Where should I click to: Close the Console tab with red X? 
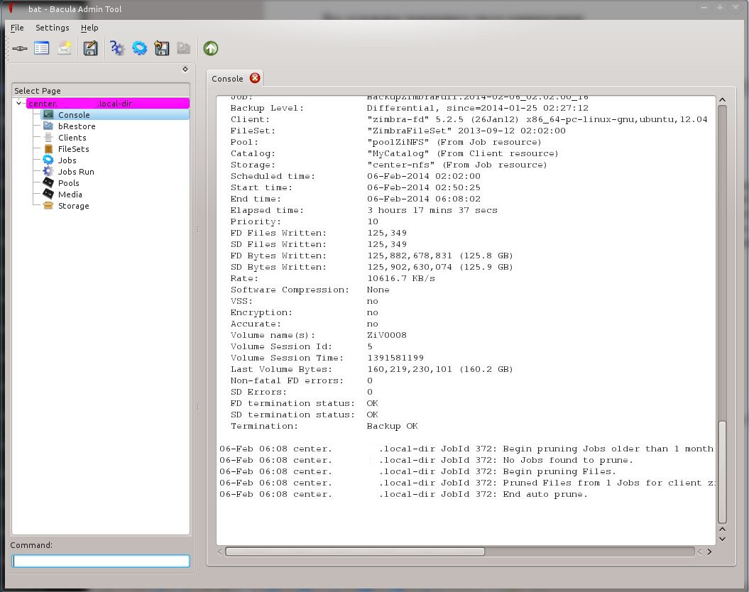pyautogui.click(x=255, y=78)
